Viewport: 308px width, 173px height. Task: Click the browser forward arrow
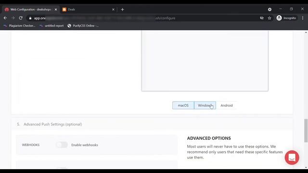pos(13,18)
